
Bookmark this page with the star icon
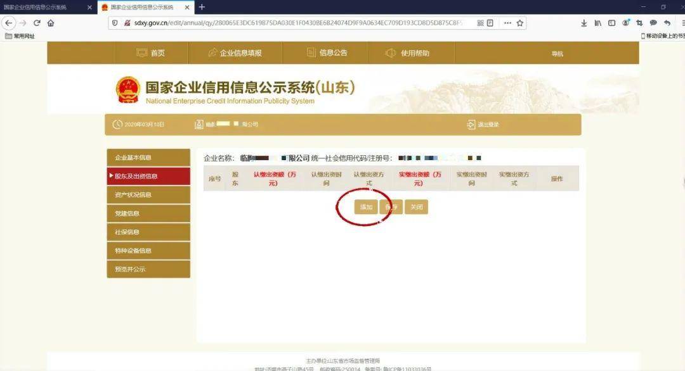pyautogui.click(x=520, y=23)
